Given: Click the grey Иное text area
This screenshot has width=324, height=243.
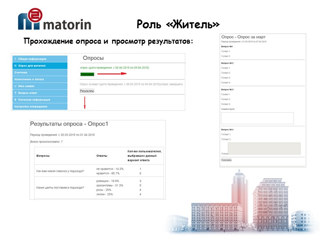Looking at the screenshot, I should 264,148.
